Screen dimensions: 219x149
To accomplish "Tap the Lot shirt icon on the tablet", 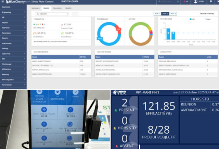I will click(x=57, y=92).
